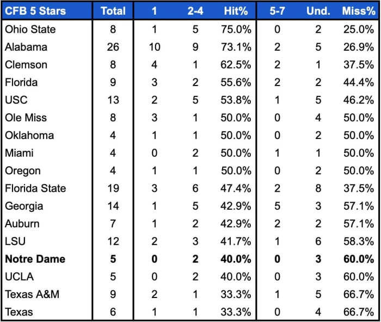
Task: Click the 'Clemson' team cell
Action: tap(26, 64)
